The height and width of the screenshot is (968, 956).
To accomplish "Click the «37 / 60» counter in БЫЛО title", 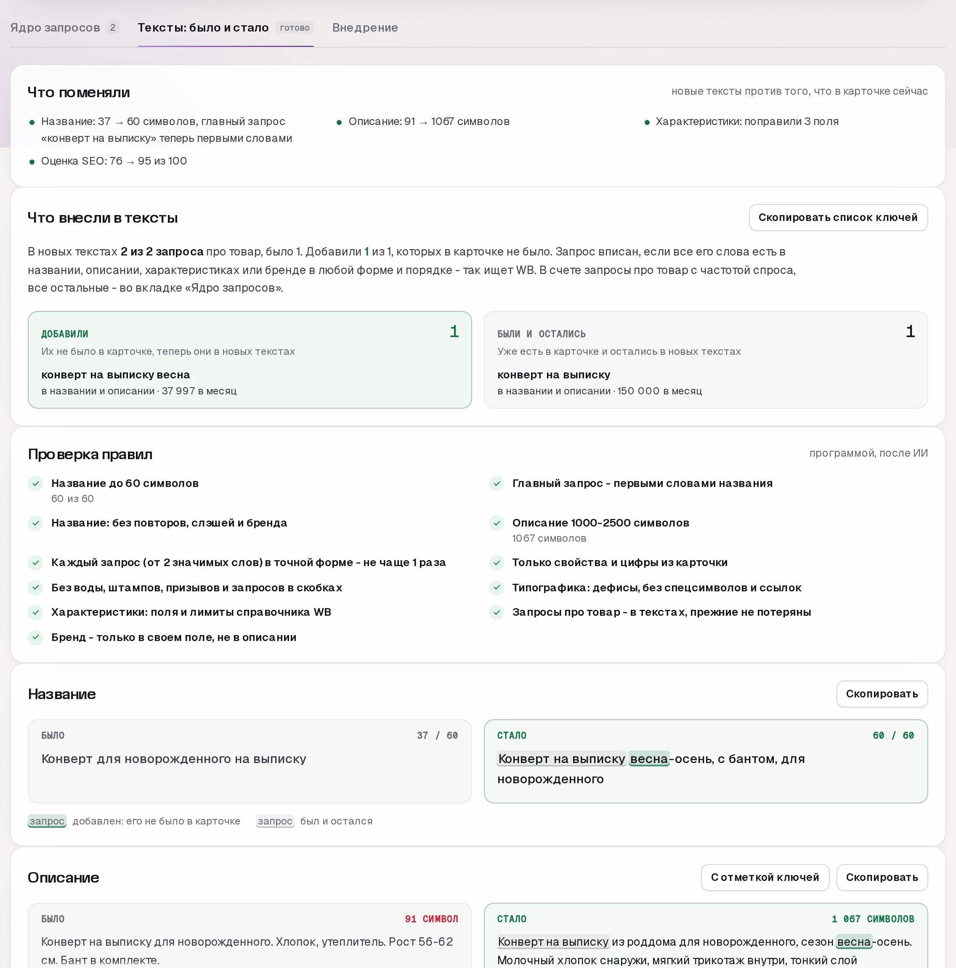I will click(x=438, y=736).
